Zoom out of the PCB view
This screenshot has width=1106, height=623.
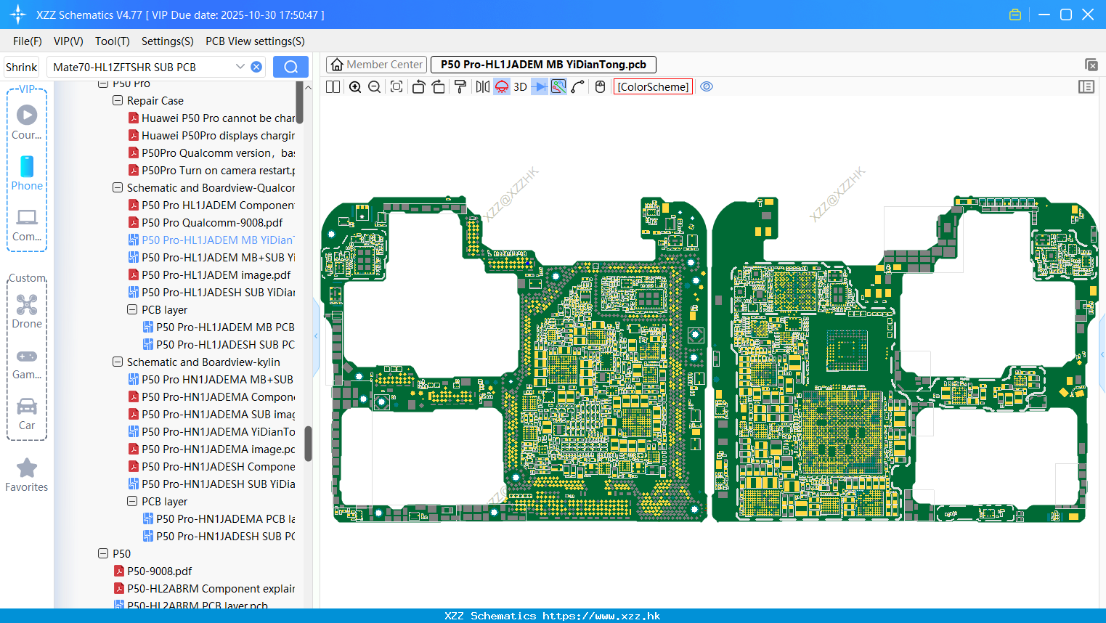pos(375,87)
